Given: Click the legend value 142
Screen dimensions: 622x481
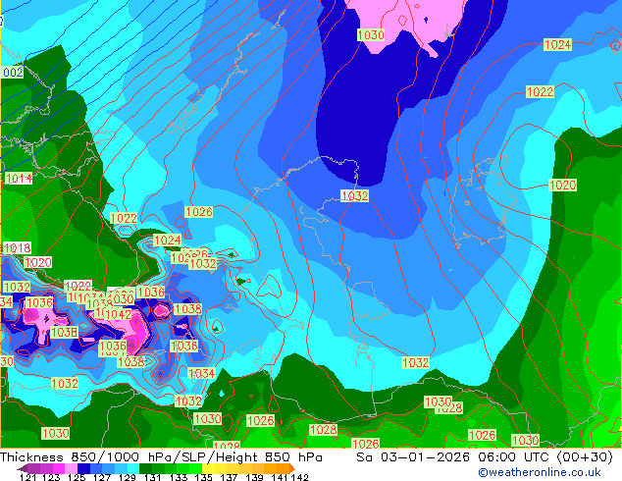Looking at the screenshot, I should [299, 477].
